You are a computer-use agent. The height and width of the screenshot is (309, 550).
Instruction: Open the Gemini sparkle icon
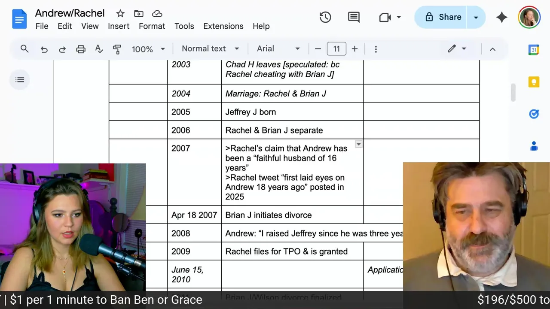501,17
